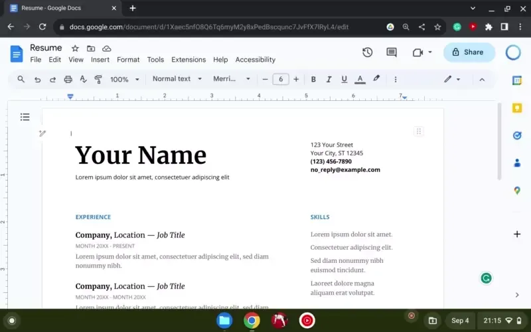
Task: Open the Meet call options arrow
Action: pyautogui.click(x=430, y=52)
